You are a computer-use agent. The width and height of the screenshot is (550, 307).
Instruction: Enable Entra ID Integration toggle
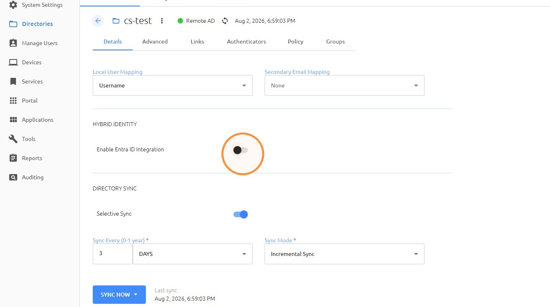pos(241,150)
